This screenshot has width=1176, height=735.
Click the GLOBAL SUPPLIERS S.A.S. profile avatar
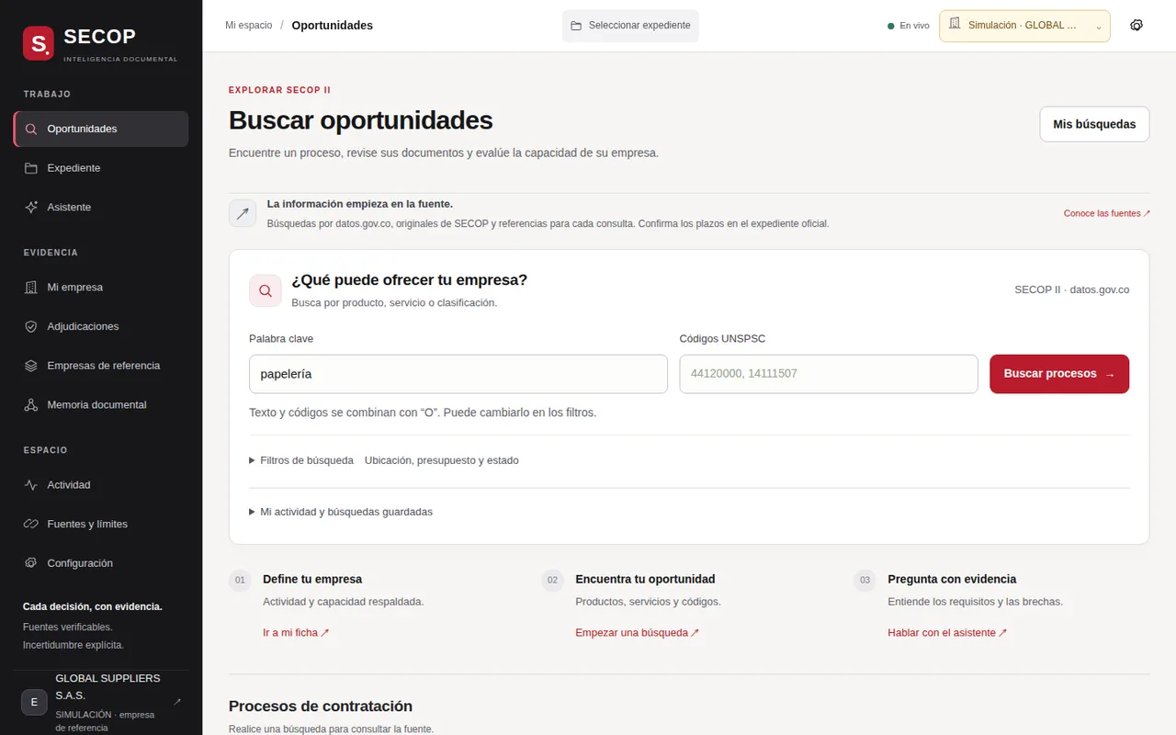34,702
